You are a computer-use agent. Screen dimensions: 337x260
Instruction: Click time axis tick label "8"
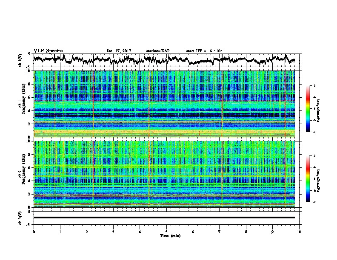click(246, 232)
